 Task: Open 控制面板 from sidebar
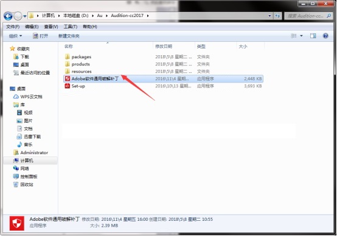[x=29, y=177]
